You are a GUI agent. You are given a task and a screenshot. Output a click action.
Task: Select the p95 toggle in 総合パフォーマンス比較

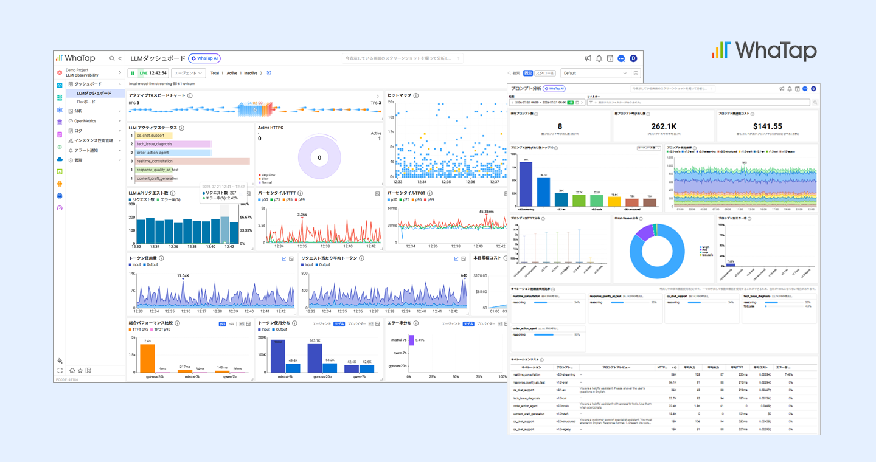pos(223,324)
